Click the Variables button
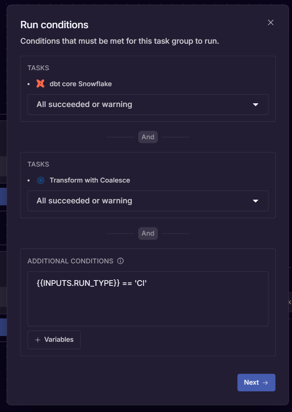 (53, 339)
